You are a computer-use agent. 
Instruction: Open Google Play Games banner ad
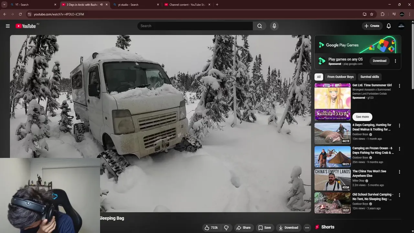[x=358, y=44]
